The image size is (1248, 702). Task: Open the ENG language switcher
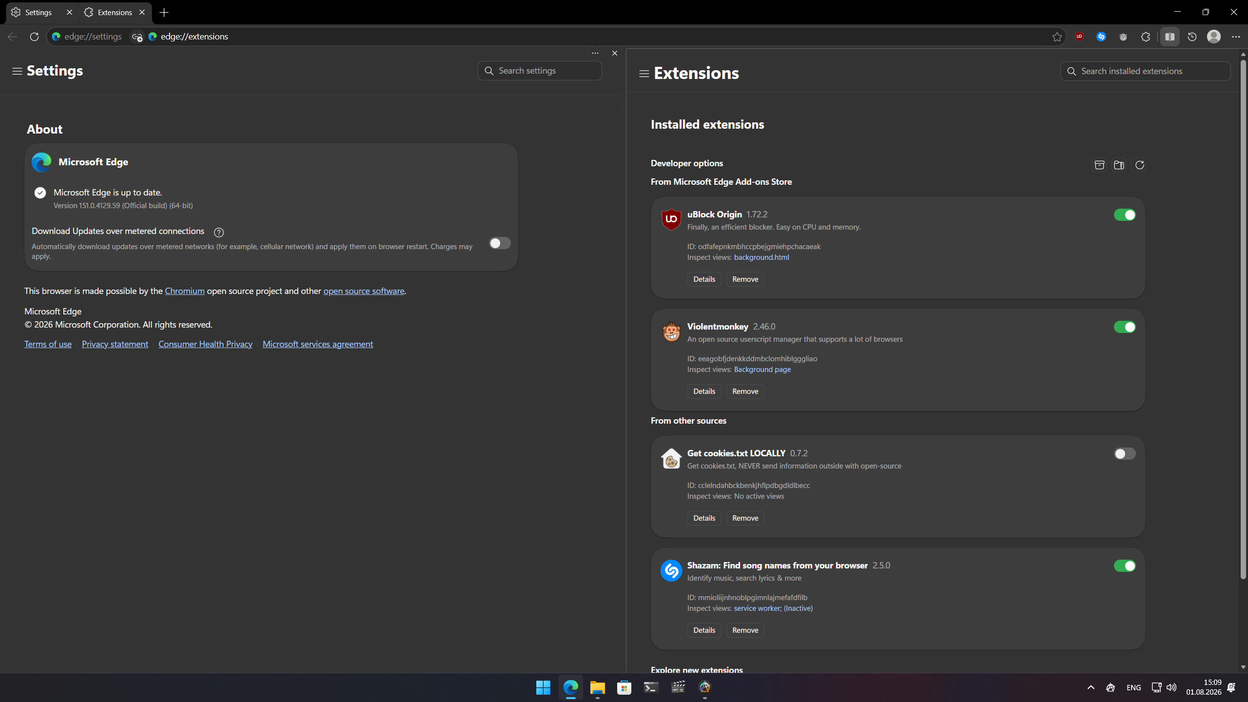(1134, 688)
